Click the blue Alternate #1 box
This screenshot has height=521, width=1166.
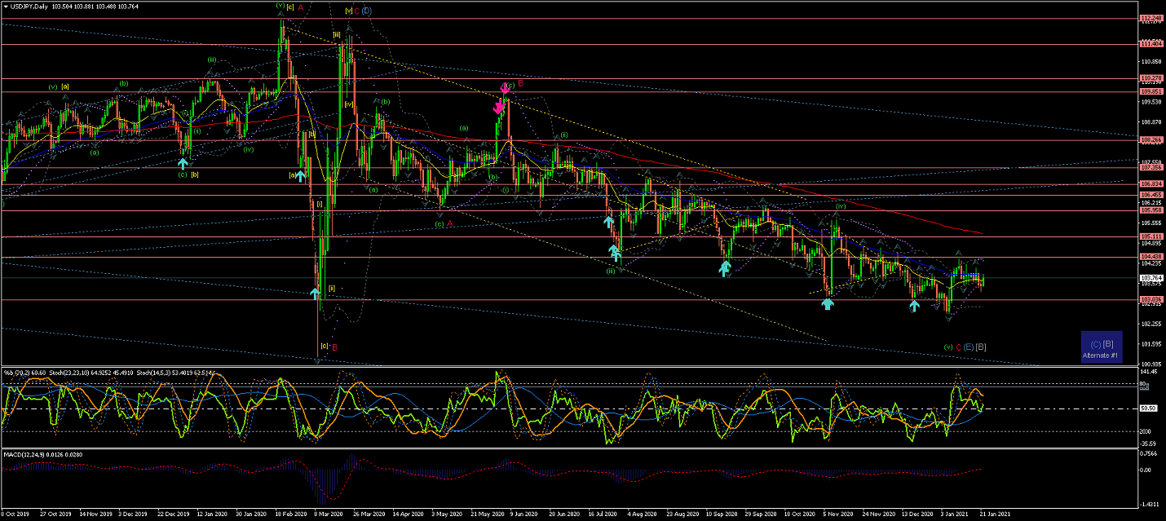pyautogui.click(x=1102, y=347)
